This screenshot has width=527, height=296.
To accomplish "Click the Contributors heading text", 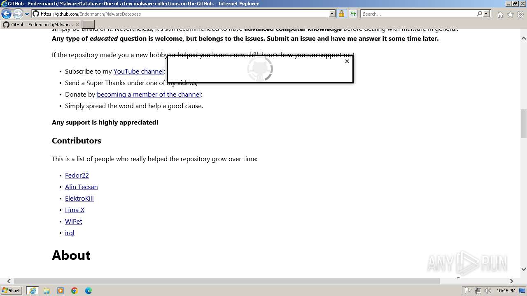I will click(x=77, y=141).
